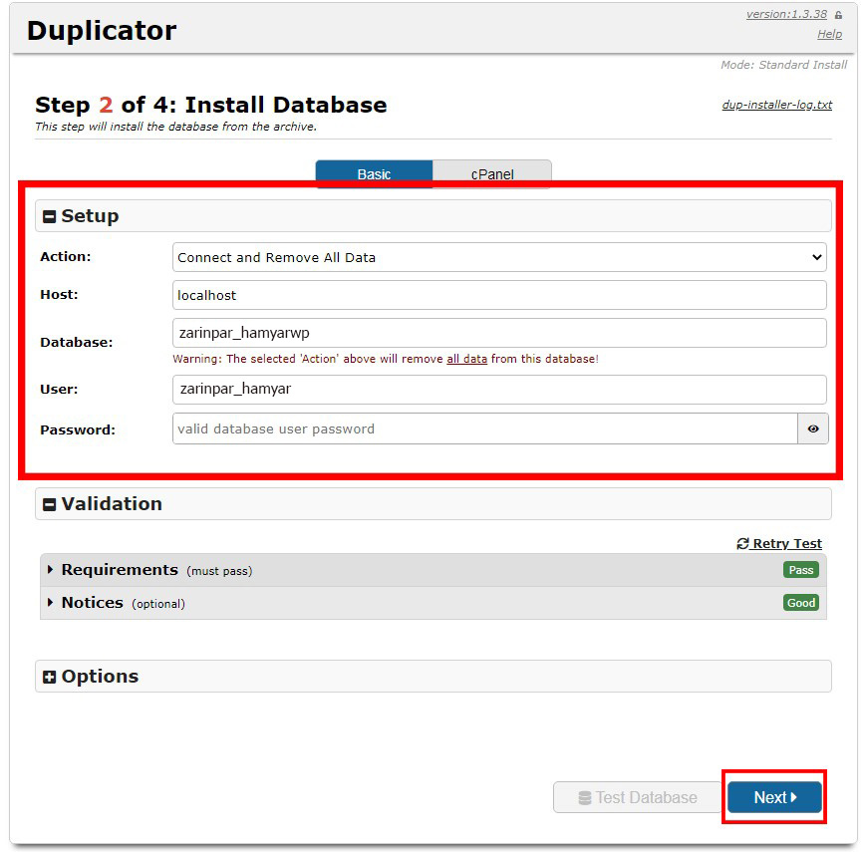Click into the Host input field

pyautogui.click(x=498, y=295)
